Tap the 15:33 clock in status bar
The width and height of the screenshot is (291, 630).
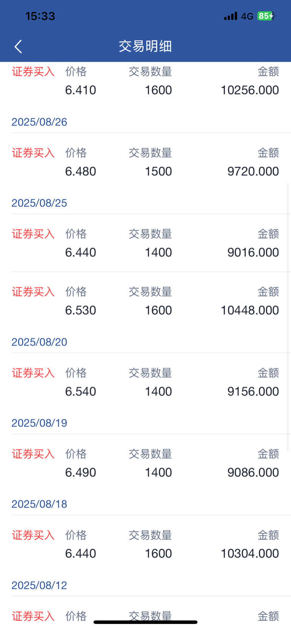coord(40,16)
